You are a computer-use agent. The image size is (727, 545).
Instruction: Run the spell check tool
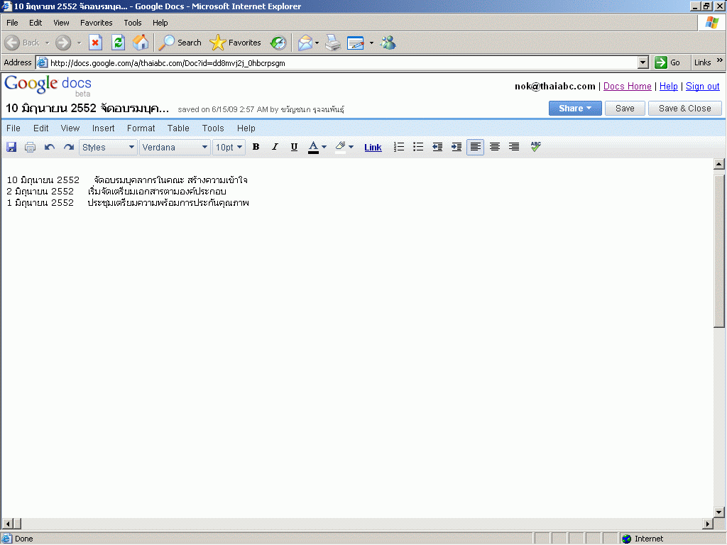point(535,147)
